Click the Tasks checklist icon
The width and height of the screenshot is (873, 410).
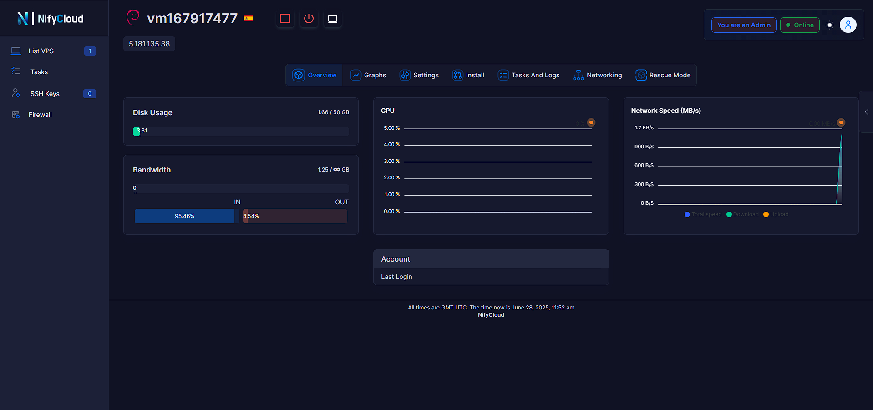[16, 71]
